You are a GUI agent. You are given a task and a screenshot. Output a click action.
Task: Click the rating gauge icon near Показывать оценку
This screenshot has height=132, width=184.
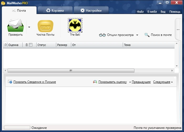(95, 82)
